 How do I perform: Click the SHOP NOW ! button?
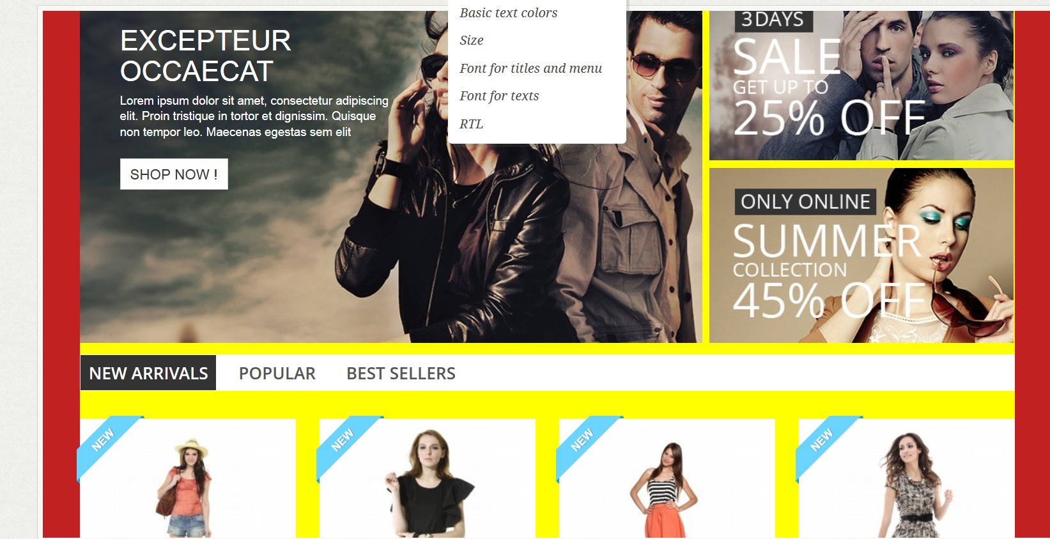coord(174,174)
